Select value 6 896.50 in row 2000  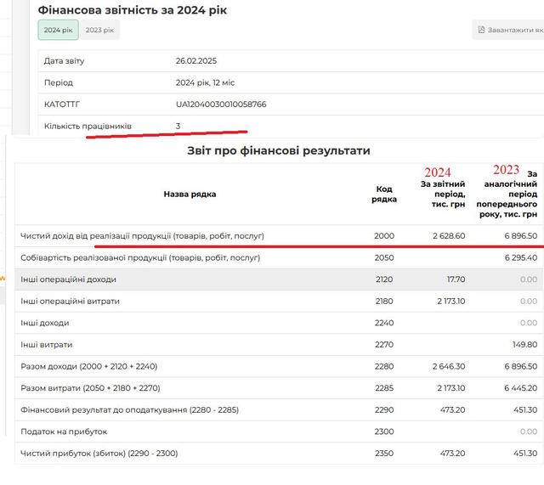pos(521,236)
